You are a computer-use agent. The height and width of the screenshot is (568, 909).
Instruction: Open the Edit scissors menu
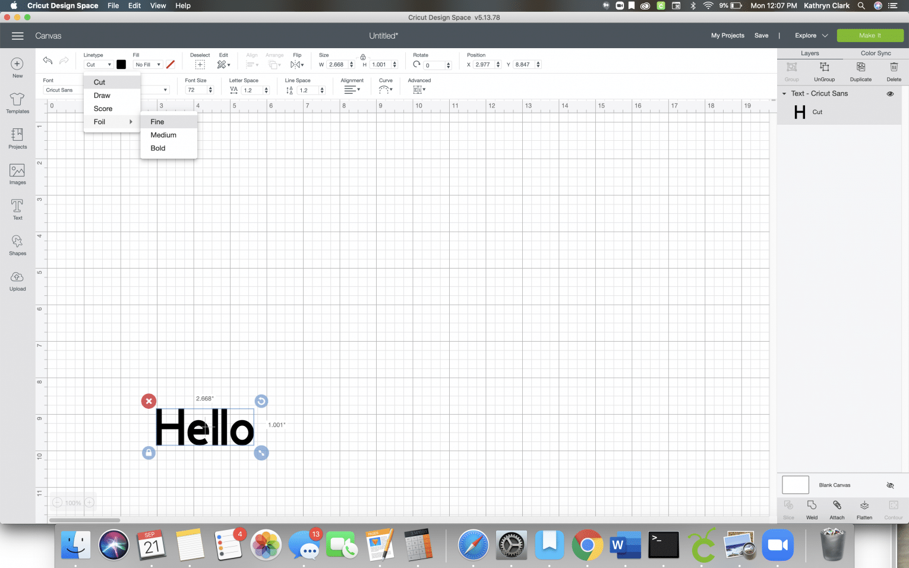(x=223, y=65)
